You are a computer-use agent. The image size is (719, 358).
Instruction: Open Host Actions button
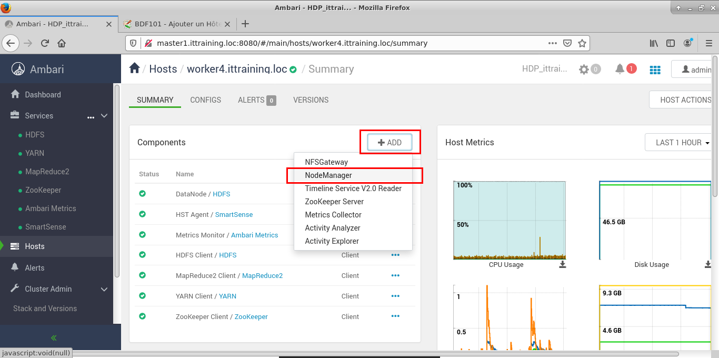click(x=685, y=100)
